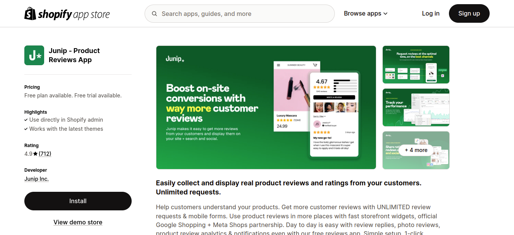
Task: Click the 4.9 rating value
Action: [28, 154]
